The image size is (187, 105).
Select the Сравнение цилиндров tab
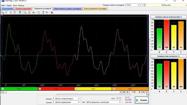click(x=42, y=8)
